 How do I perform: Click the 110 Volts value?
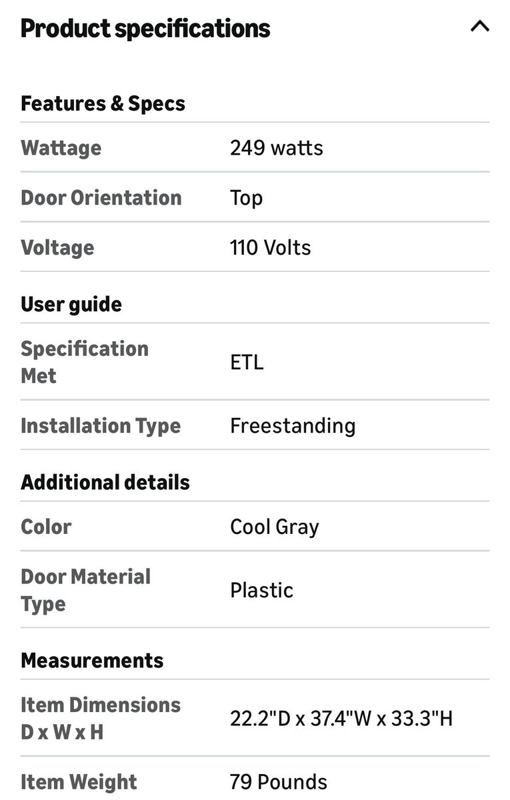click(270, 247)
